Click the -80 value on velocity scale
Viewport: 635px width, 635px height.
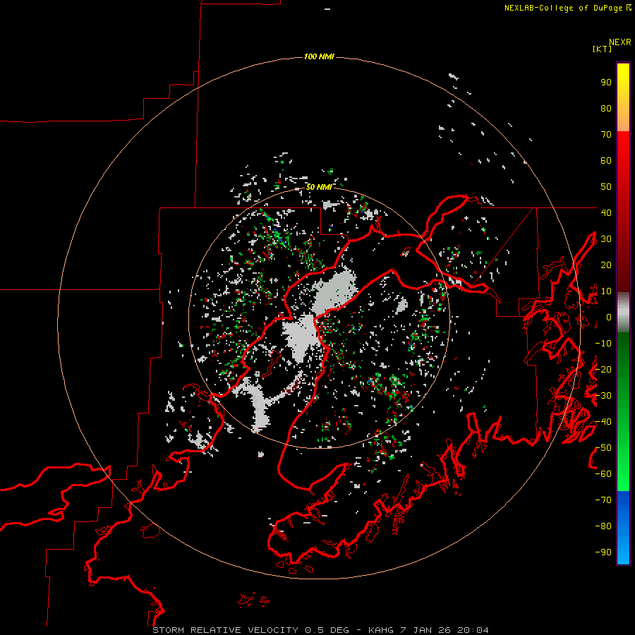[603, 526]
